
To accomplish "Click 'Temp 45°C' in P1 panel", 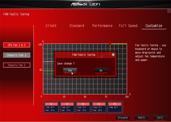I will (50, 107).
